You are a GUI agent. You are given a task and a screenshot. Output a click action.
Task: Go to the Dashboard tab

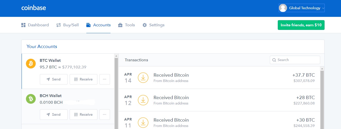pos(35,25)
